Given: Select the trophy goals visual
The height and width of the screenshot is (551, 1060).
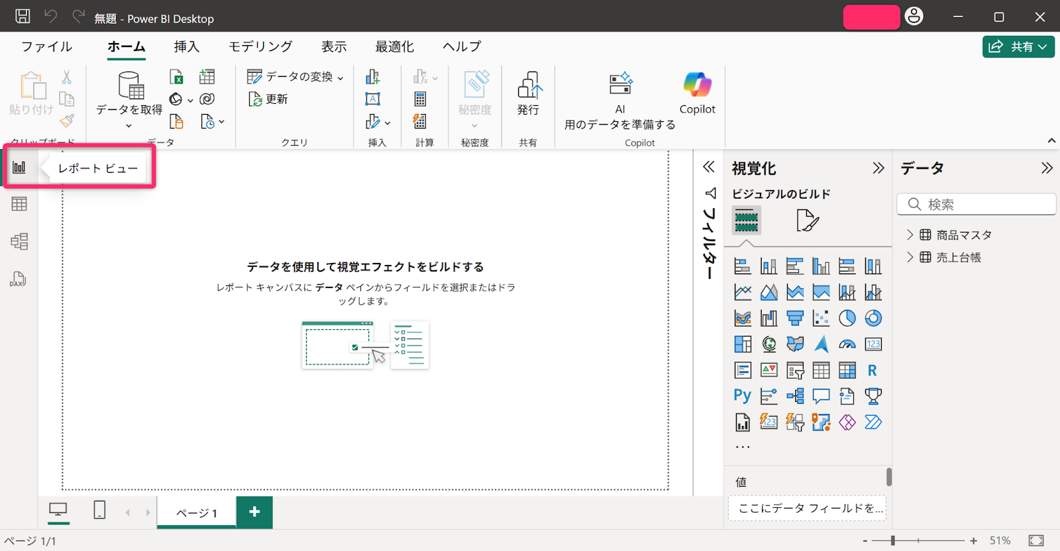Looking at the screenshot, I should pos(873,396).
